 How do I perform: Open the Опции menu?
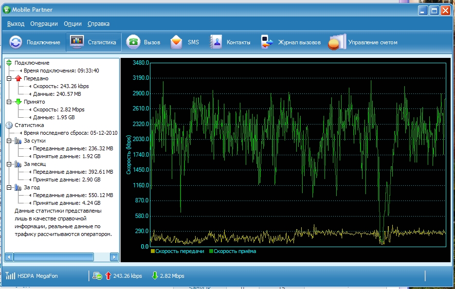[73, 24]
